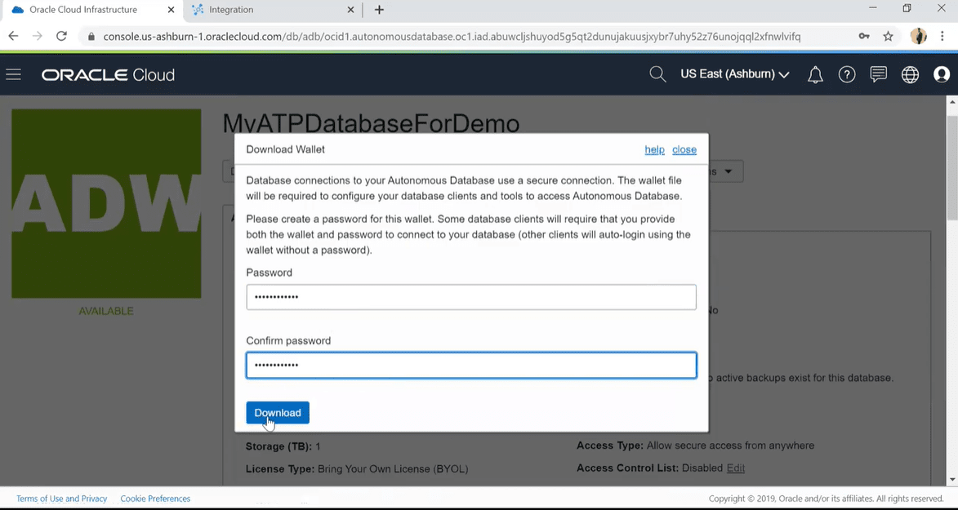The image size is (958, 510).
Task: Click the saved password key icon
Action: tap(864, 36)
